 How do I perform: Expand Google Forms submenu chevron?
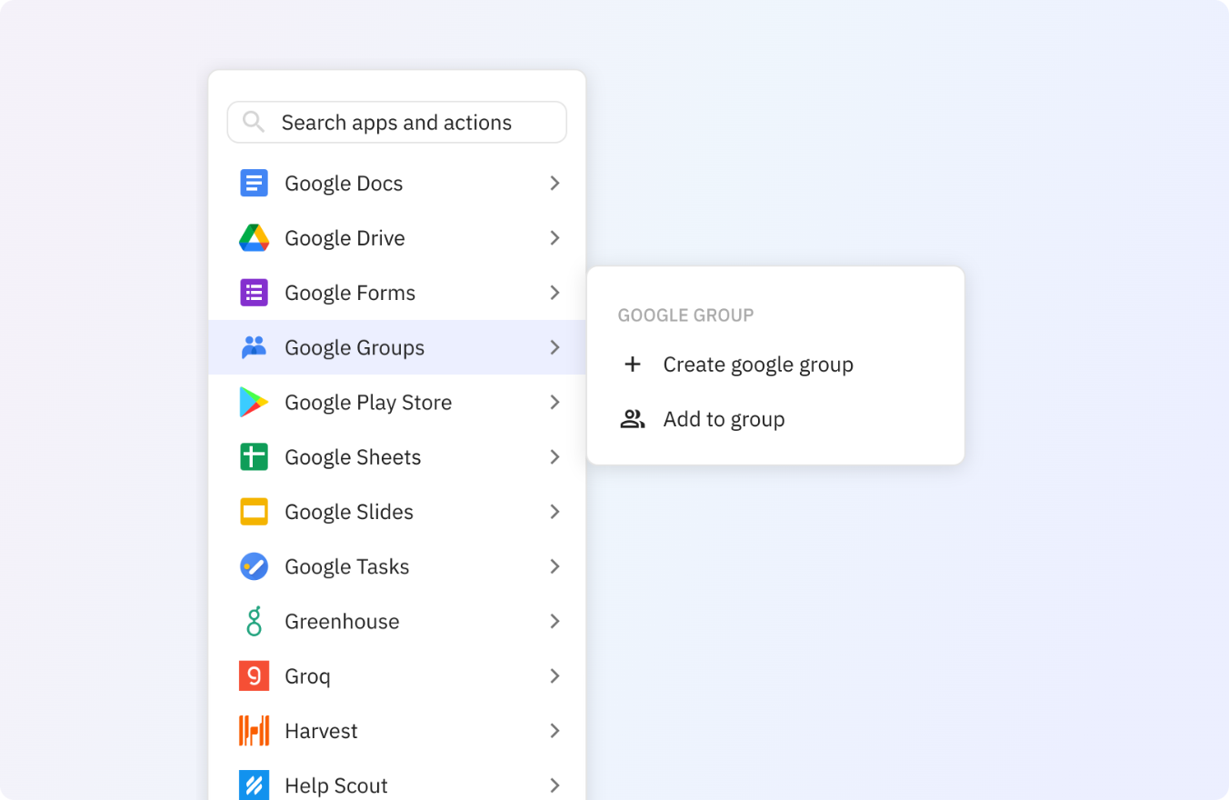(555, 293)
